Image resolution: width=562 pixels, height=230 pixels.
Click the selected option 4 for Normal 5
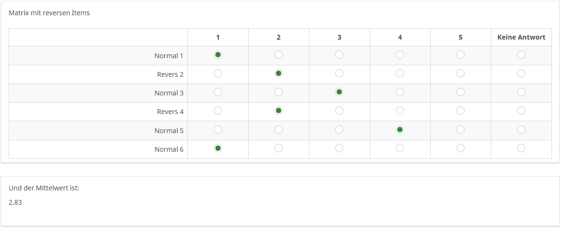[x=400, y=130]
